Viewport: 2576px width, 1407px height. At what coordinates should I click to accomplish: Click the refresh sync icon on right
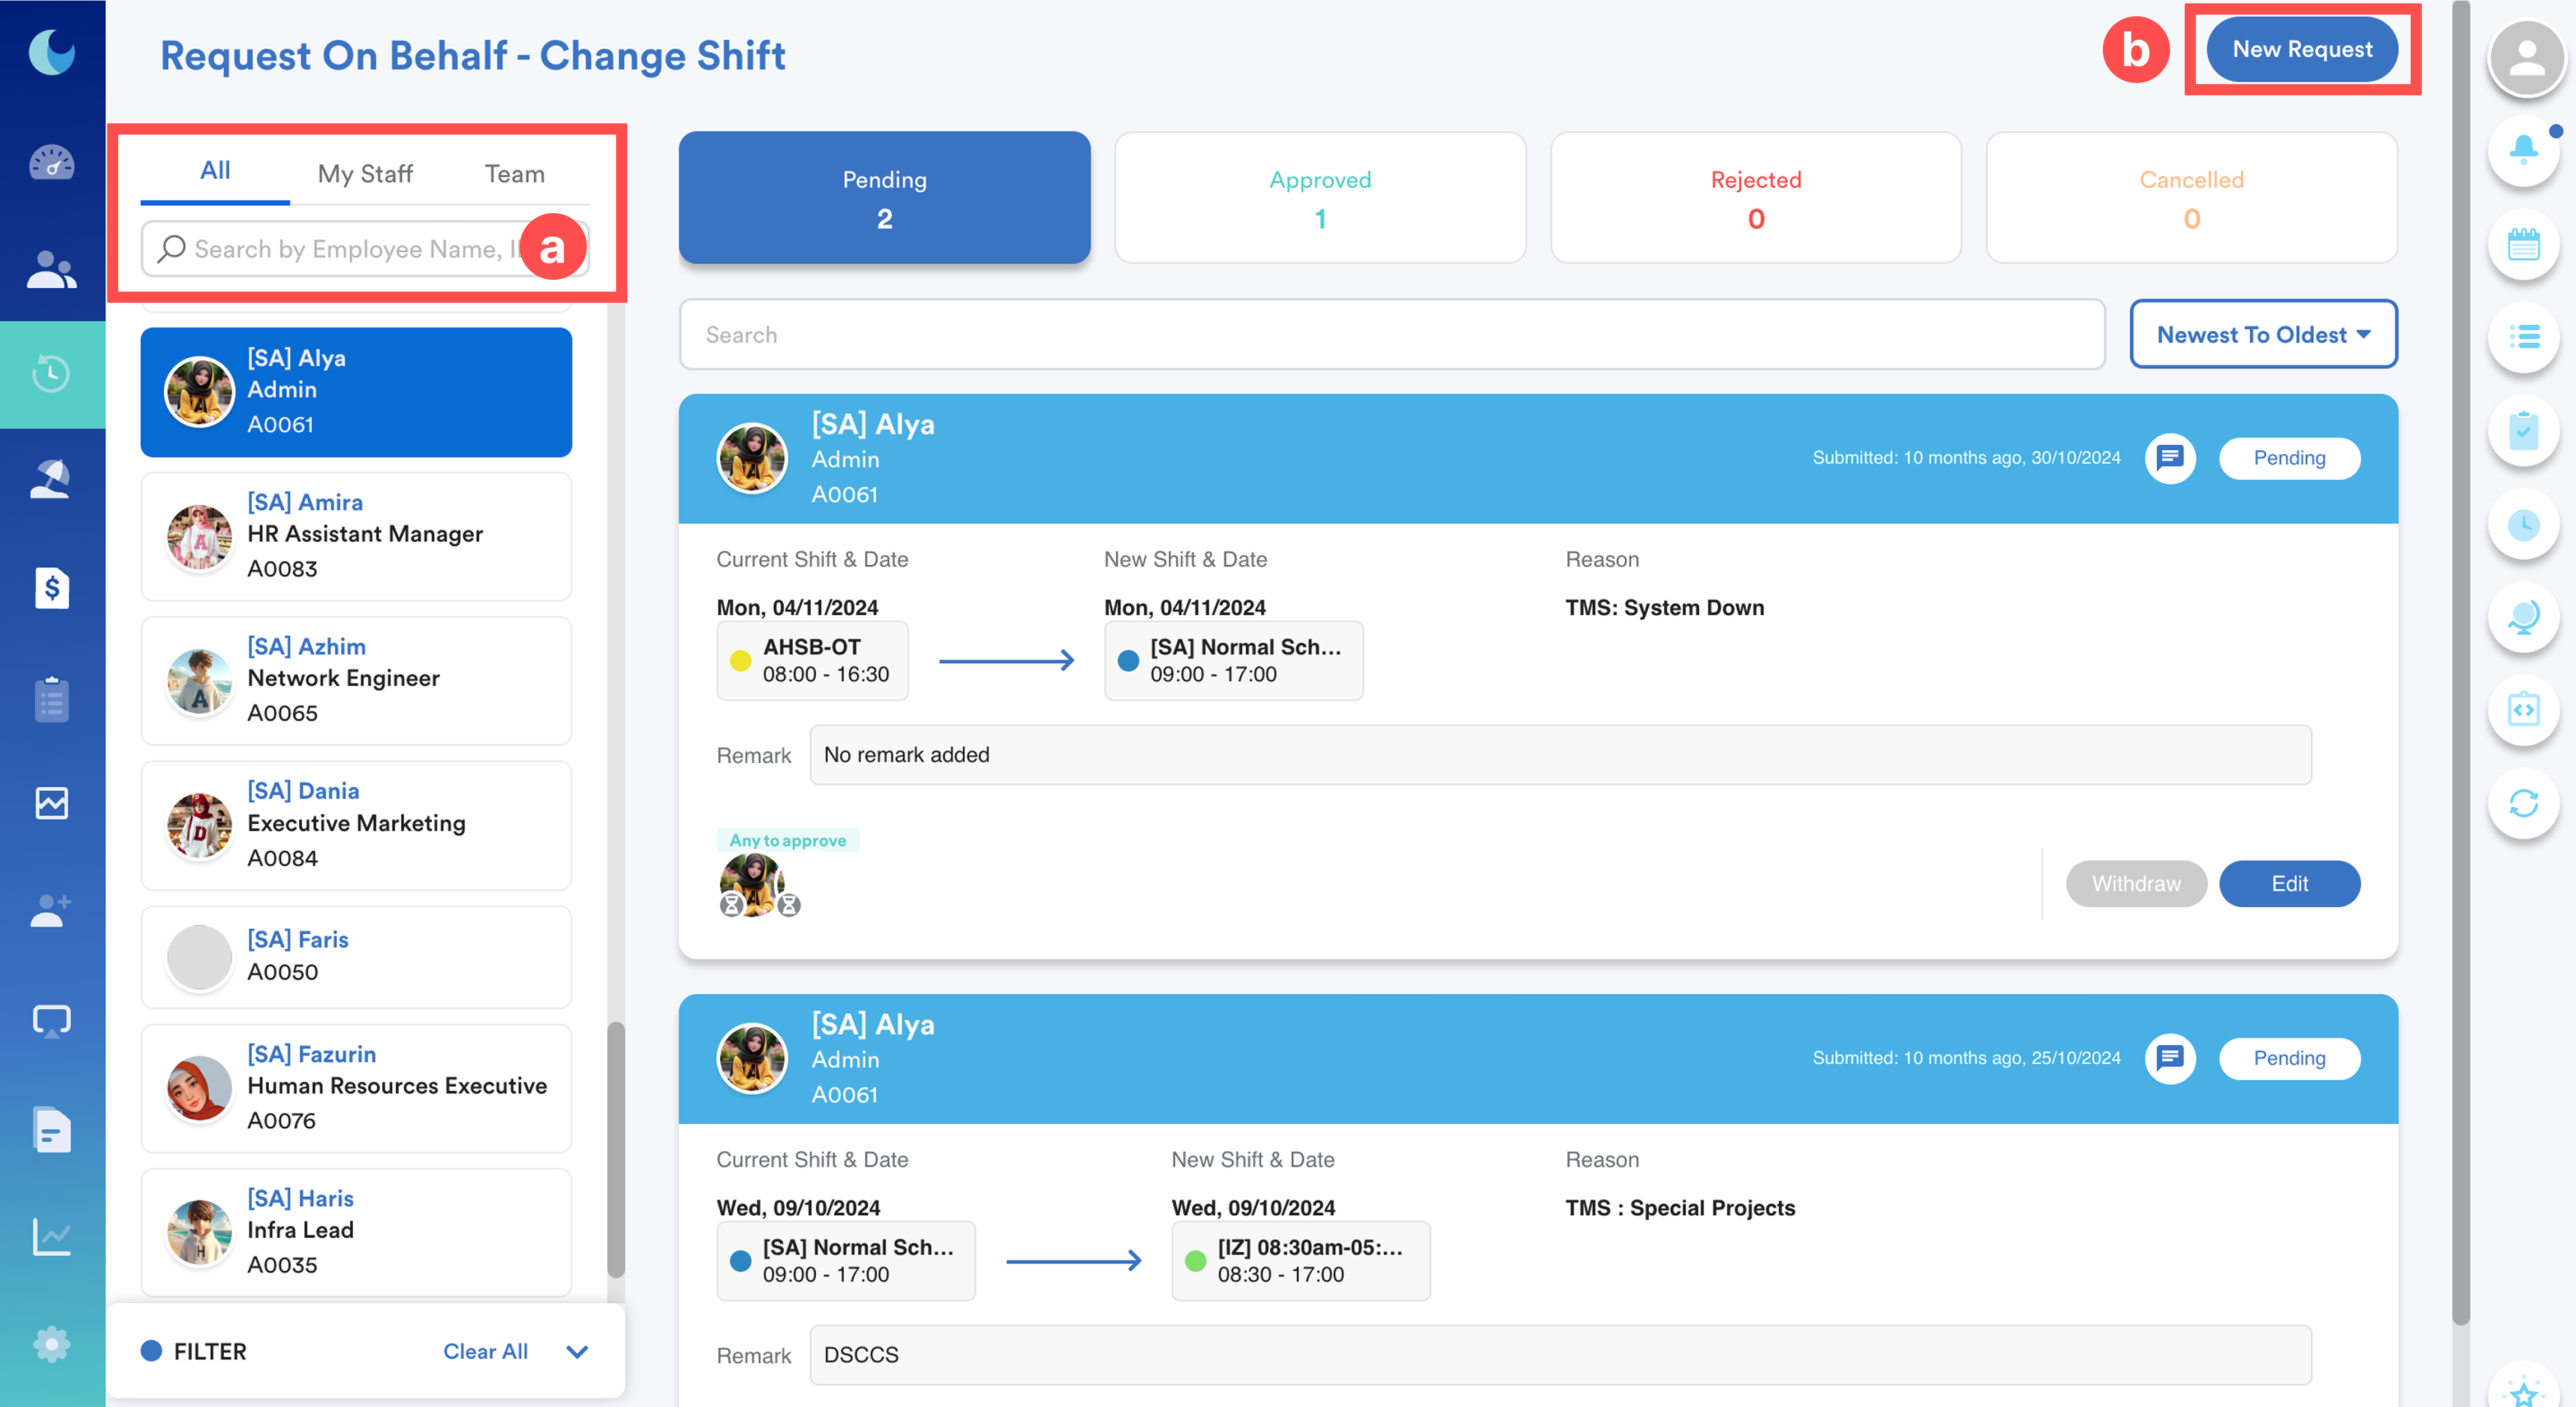(x=2523, y=803)
